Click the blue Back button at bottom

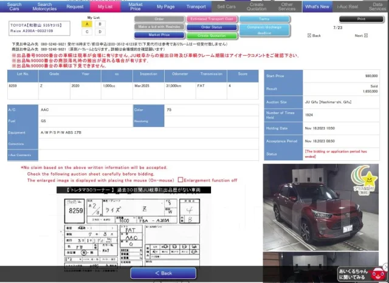click(x=164, y=273)
